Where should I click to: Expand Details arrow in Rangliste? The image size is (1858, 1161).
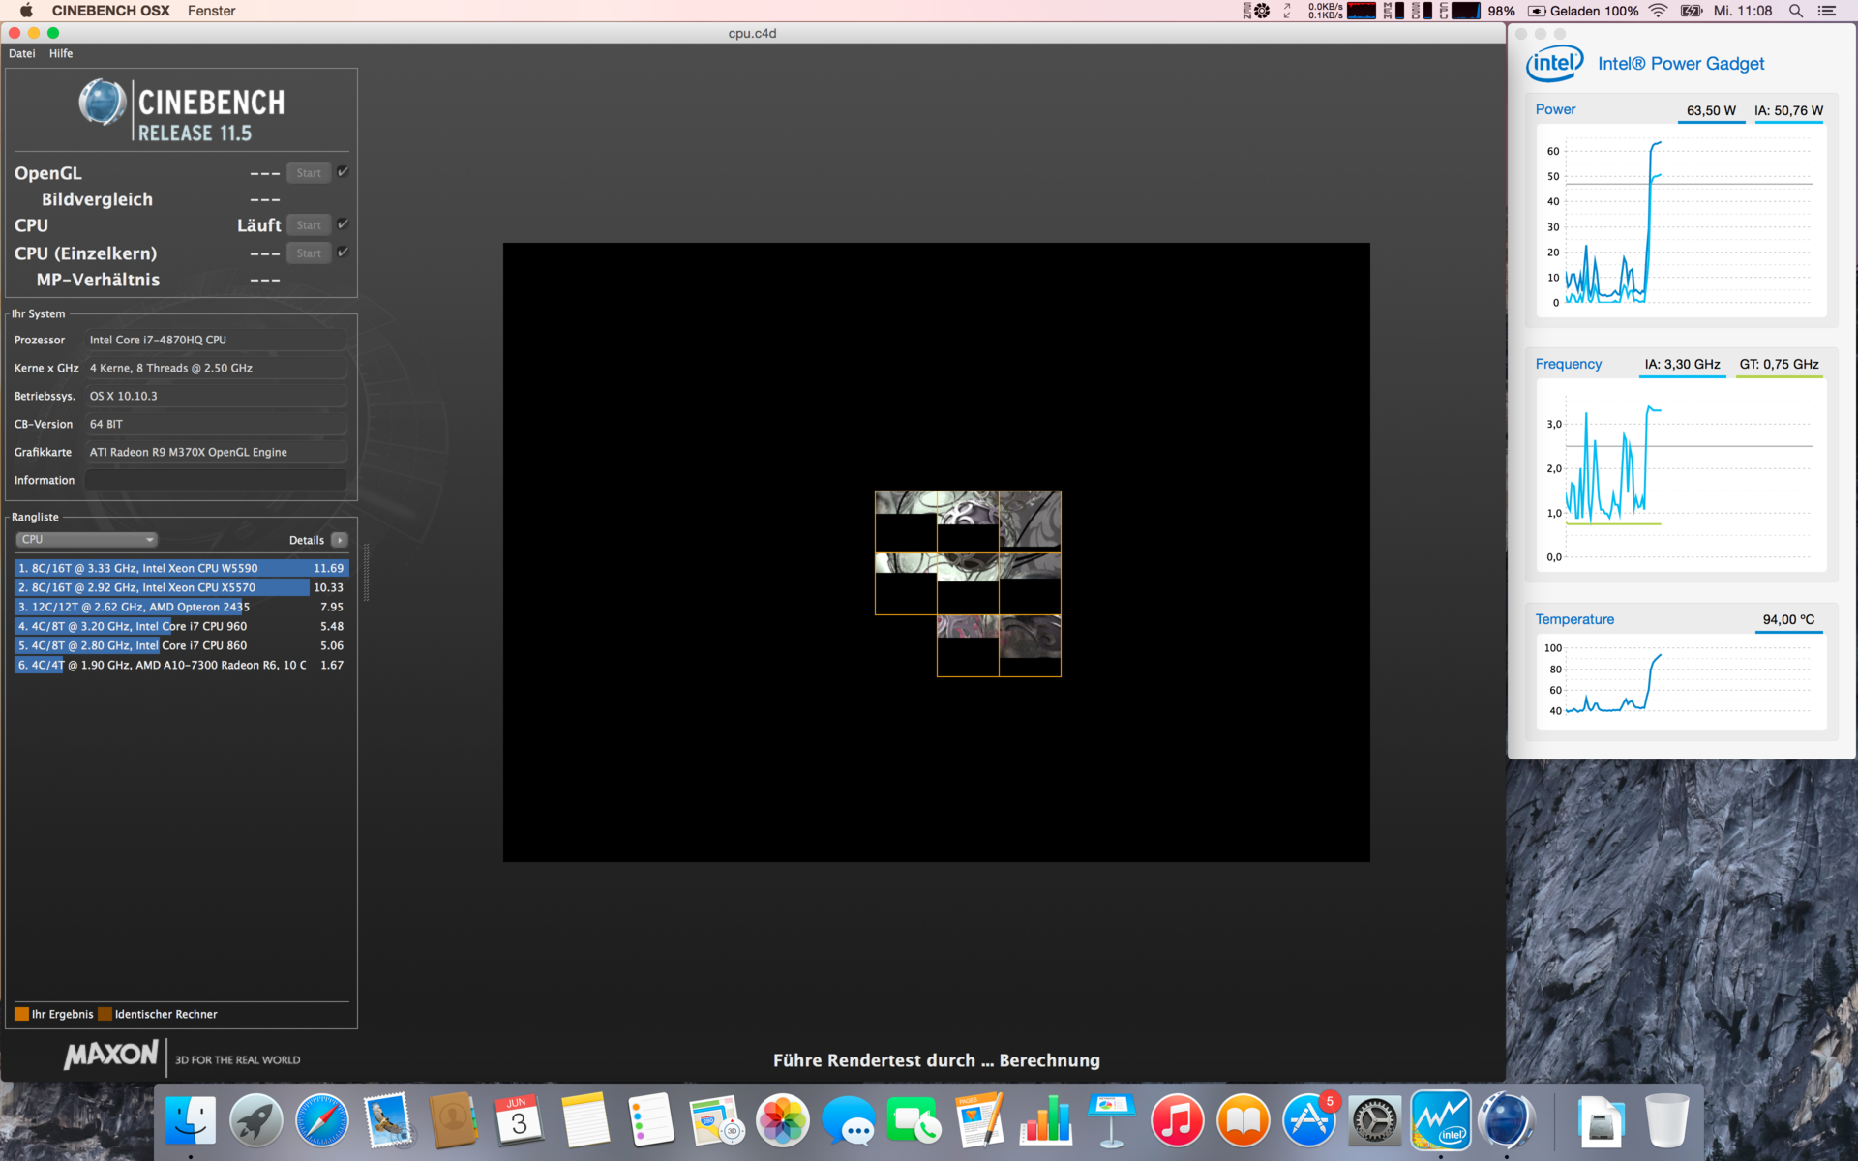pyautogui.click(x=340, y=540)
